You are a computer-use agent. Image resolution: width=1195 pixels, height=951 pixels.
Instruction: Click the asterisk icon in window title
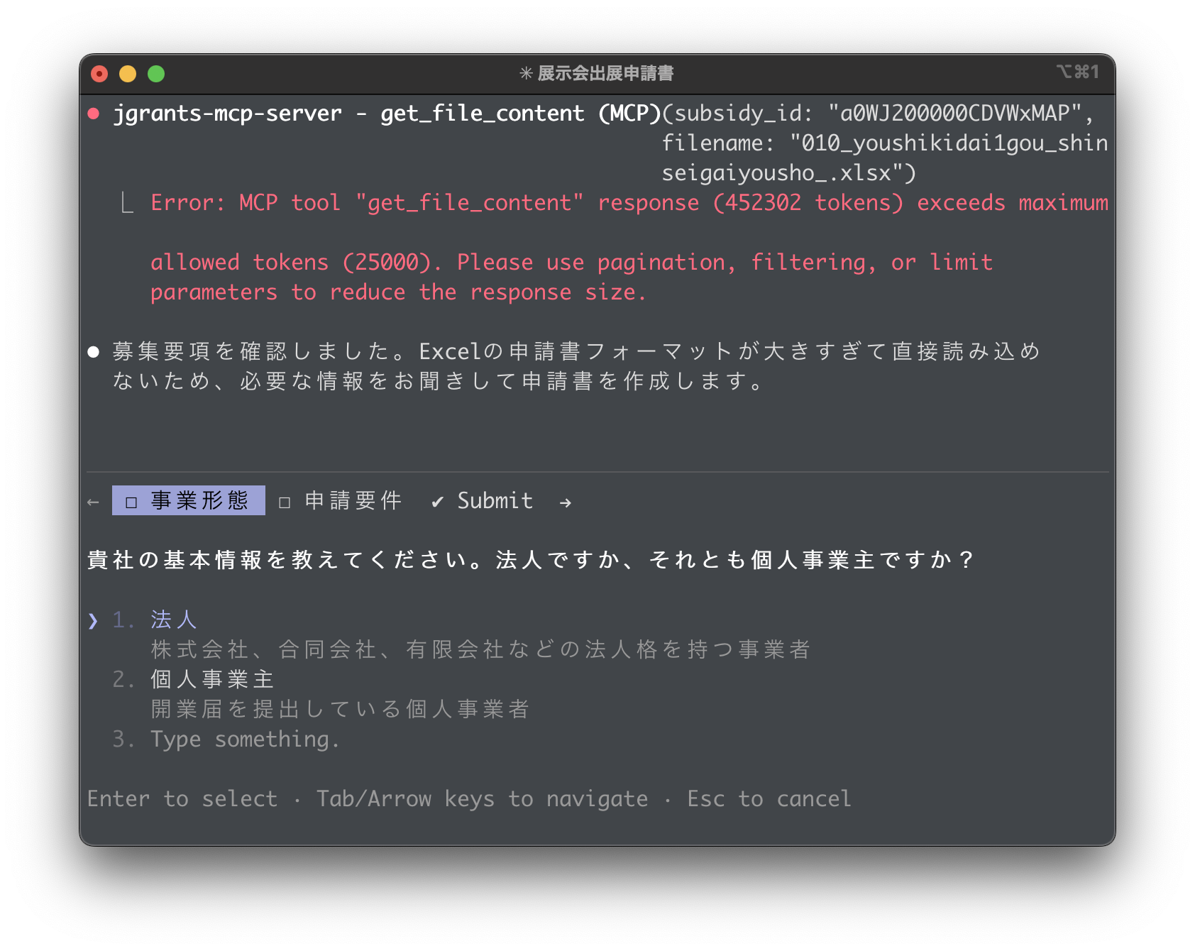point(526,74)
